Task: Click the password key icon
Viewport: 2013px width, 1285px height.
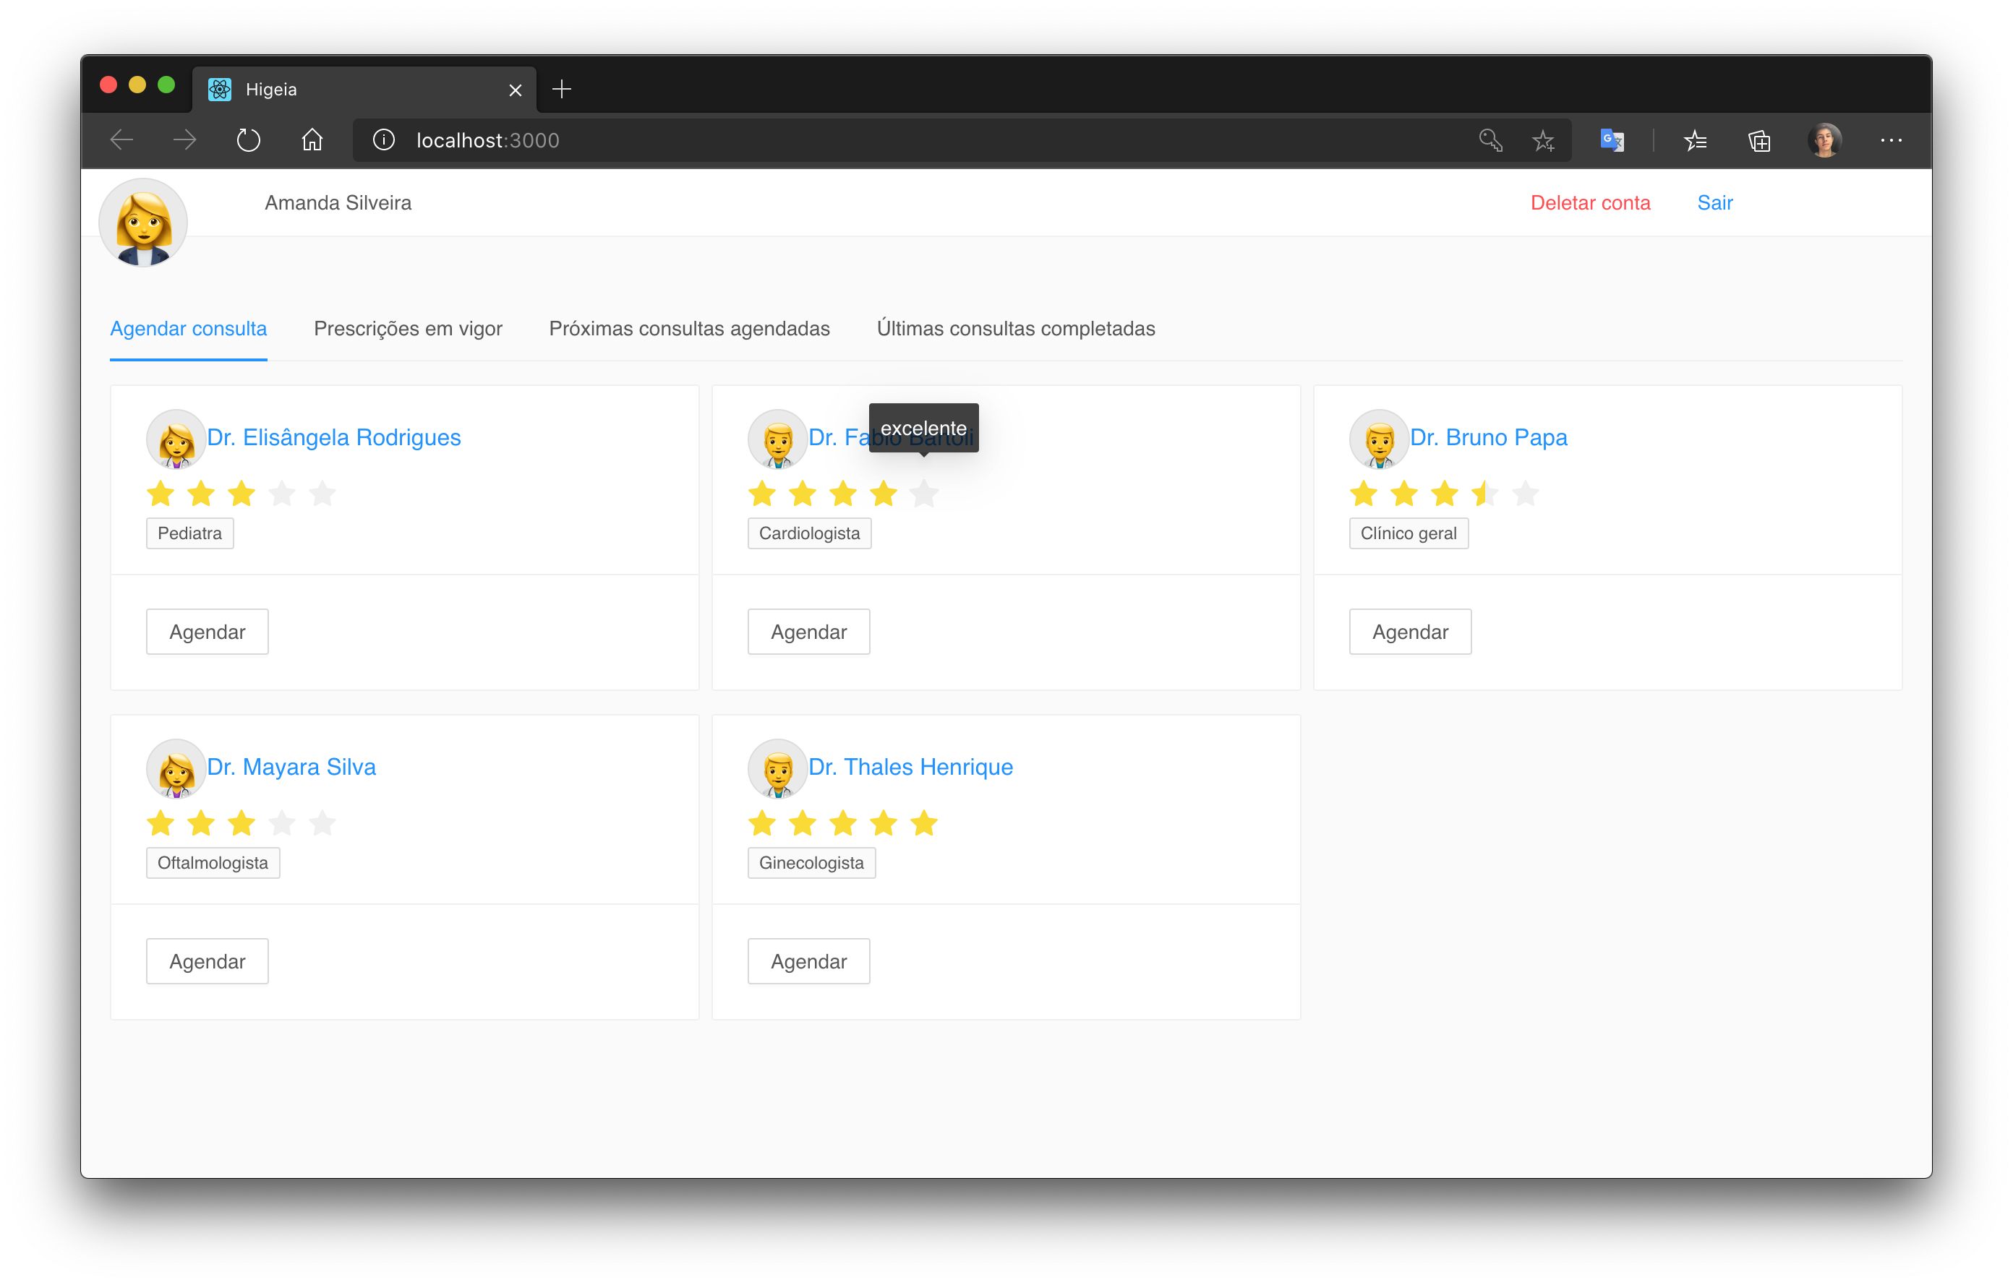Action: tap(1490, 140)
